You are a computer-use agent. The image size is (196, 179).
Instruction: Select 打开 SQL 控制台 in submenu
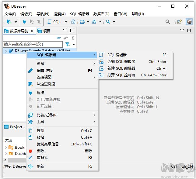pos(135,75)
